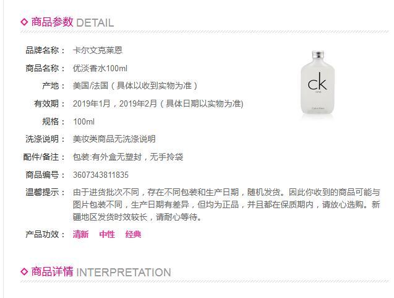Open the CK One perfume bottle thumbnail

pos(322,82)
